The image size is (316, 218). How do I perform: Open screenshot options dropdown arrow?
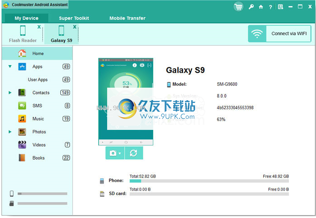pos(120,153)
